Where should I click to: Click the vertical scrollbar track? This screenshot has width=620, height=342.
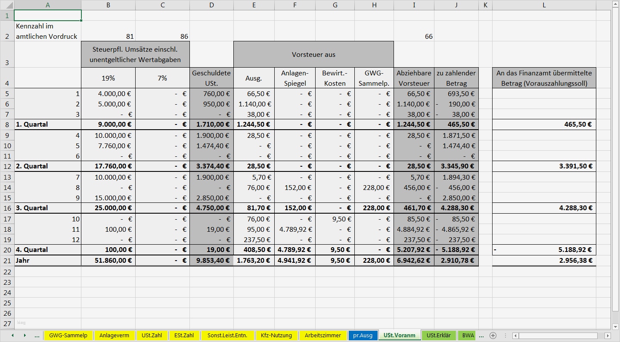click(x=616, y=317)
